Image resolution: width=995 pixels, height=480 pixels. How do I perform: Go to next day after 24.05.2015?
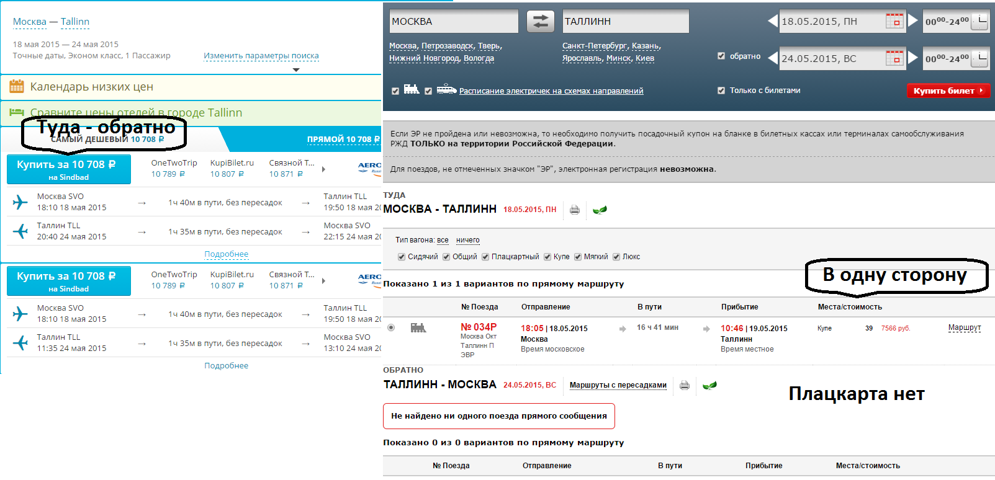(x=913, y=58)
